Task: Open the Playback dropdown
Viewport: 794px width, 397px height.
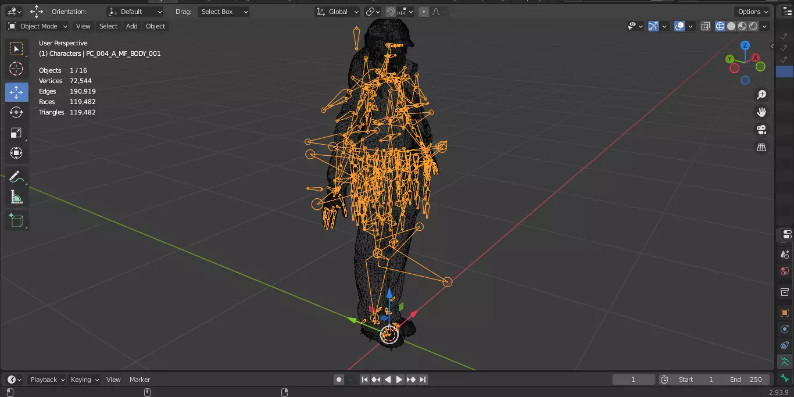Action: [x=48, y=380]
